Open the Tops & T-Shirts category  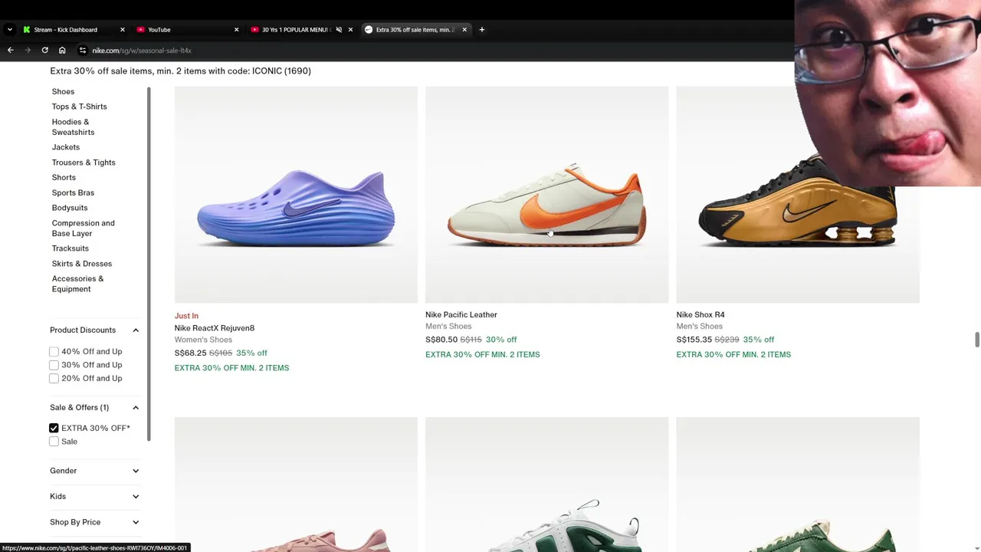pos(79,107)
